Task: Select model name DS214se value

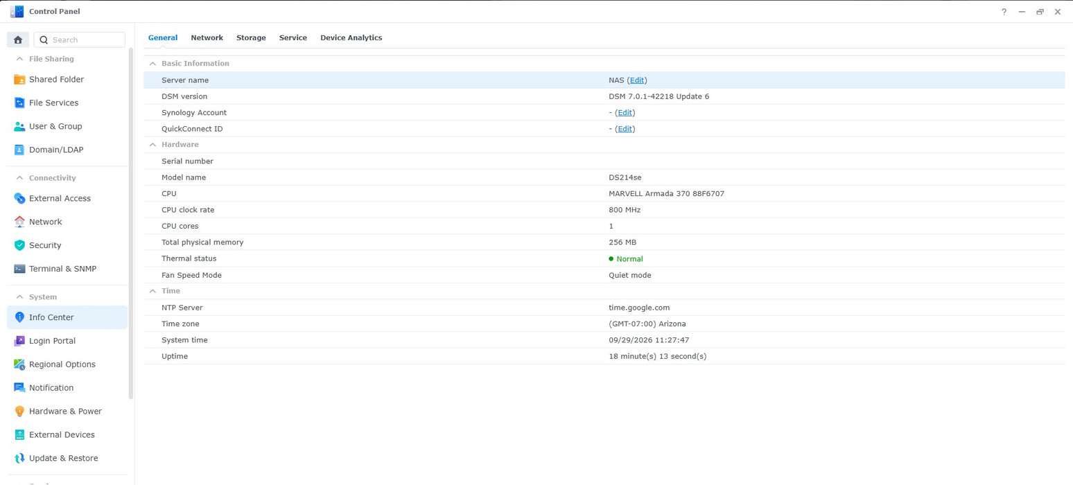Action: tap(625, 178)
